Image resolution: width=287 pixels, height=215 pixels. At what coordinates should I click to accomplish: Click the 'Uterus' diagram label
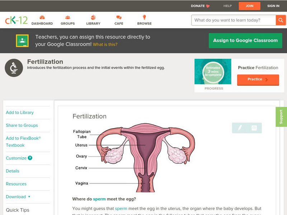click(x=81, y=145)
